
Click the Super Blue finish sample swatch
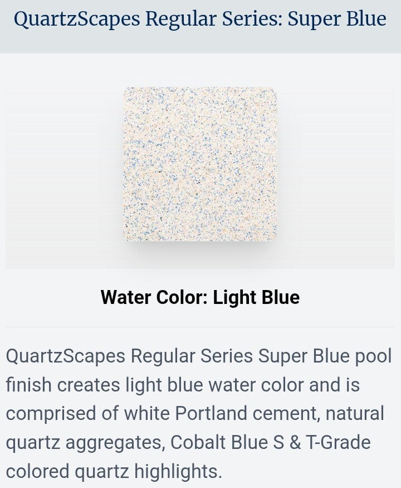pos(200,164)
